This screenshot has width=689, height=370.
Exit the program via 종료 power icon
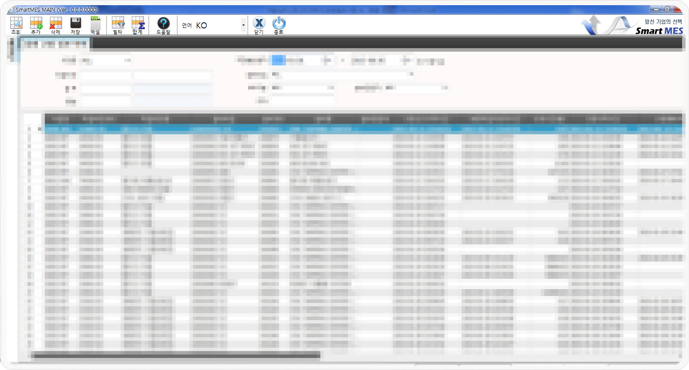pyautogui.click(x=279, y=25)
